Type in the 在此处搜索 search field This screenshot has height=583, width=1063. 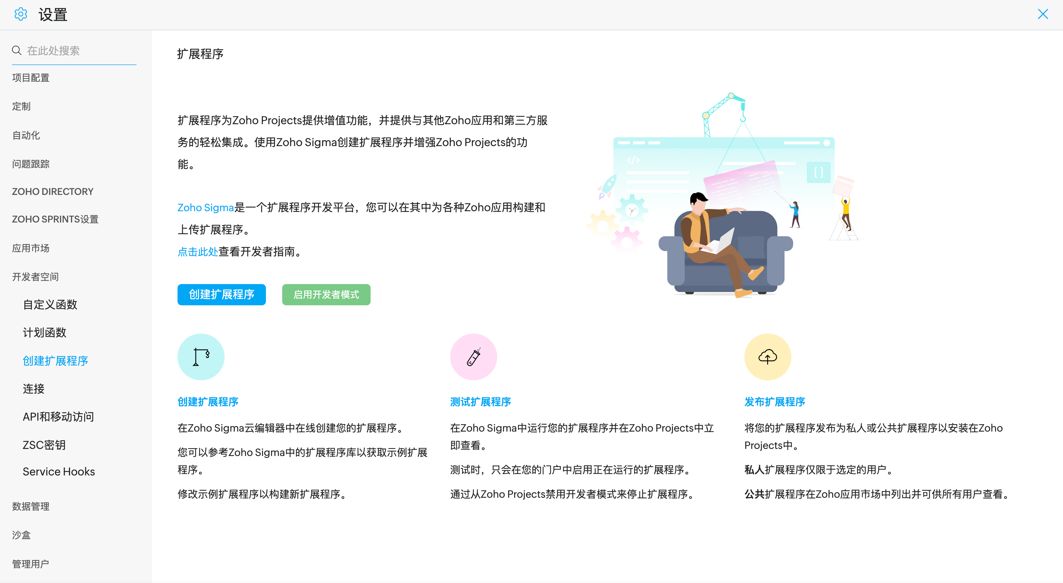81,51
